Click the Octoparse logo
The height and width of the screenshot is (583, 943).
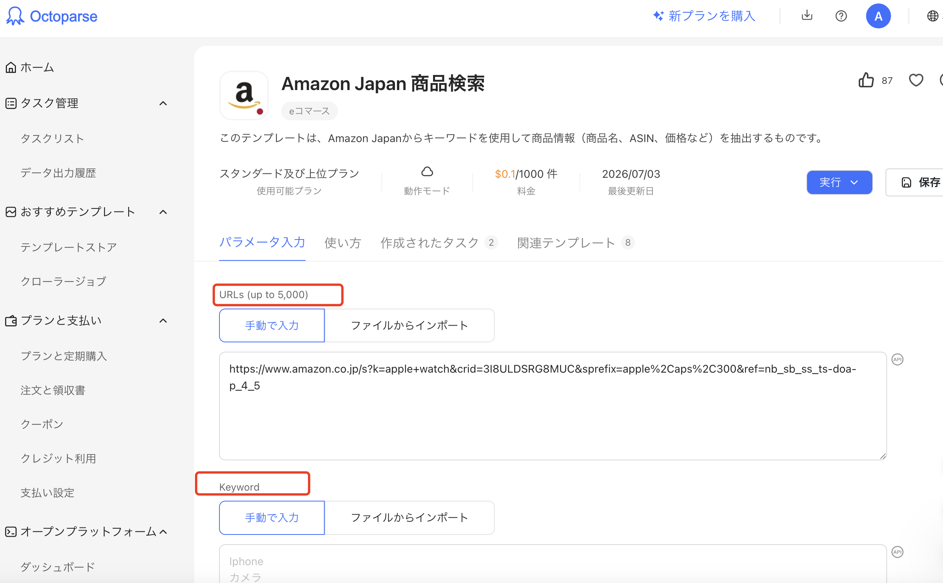point(52,16)
